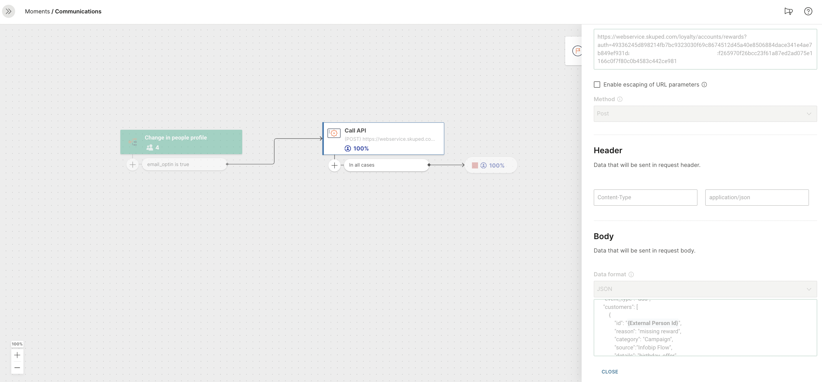Click the info icon beside Method
The image size is (822, 382).
point(620,99)
